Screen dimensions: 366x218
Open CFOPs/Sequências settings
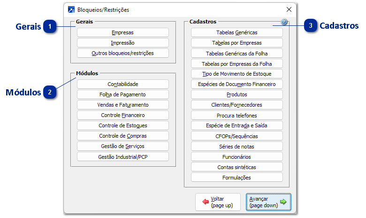[x=236, y=136]
